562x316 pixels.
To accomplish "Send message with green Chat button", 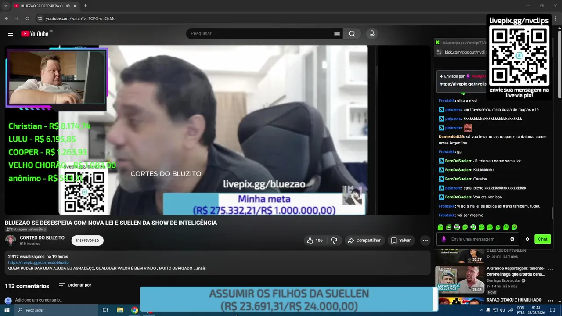I will click(543, 239).
